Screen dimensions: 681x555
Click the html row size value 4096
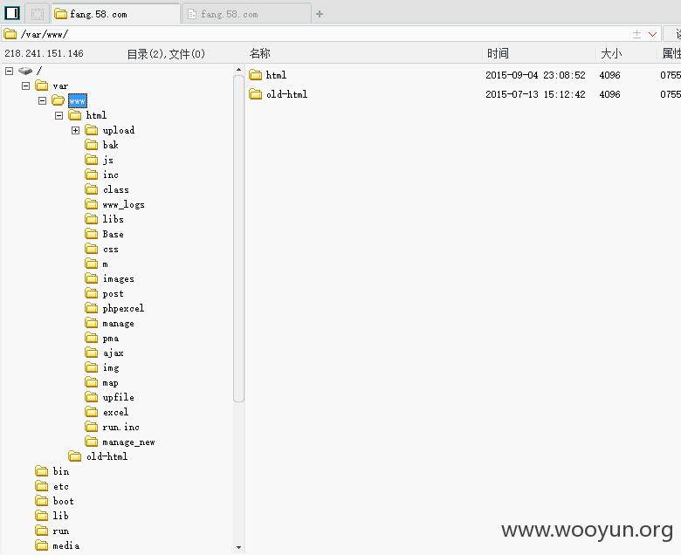(x=609, y=75)
